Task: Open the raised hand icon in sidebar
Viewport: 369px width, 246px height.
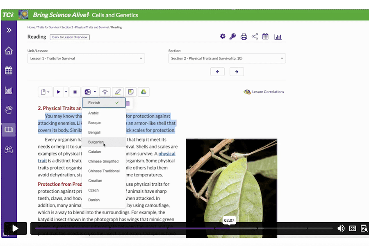Action: (x=9, y=110)
